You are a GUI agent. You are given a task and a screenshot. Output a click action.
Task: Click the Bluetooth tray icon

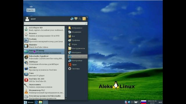point(126,102)
